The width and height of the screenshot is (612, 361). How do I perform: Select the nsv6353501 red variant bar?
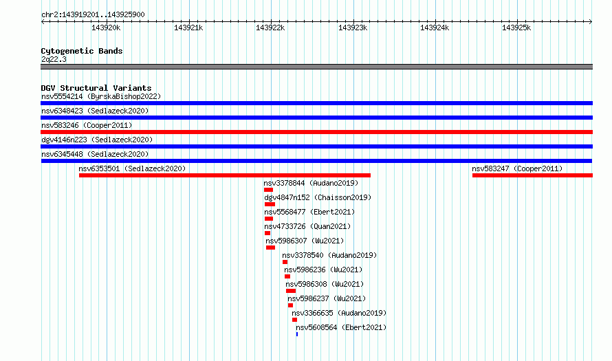pos(225,175)
